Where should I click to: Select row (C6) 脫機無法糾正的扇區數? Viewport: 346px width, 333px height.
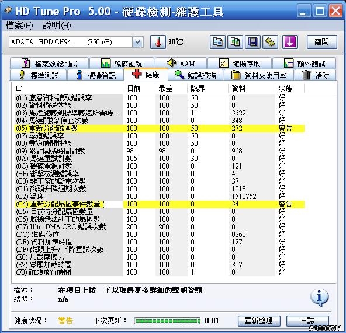click(x=160, y=219)
